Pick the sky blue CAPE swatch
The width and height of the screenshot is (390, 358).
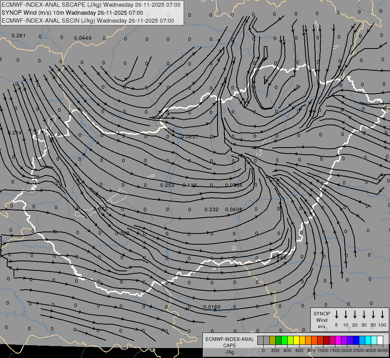tap(362, 340)
